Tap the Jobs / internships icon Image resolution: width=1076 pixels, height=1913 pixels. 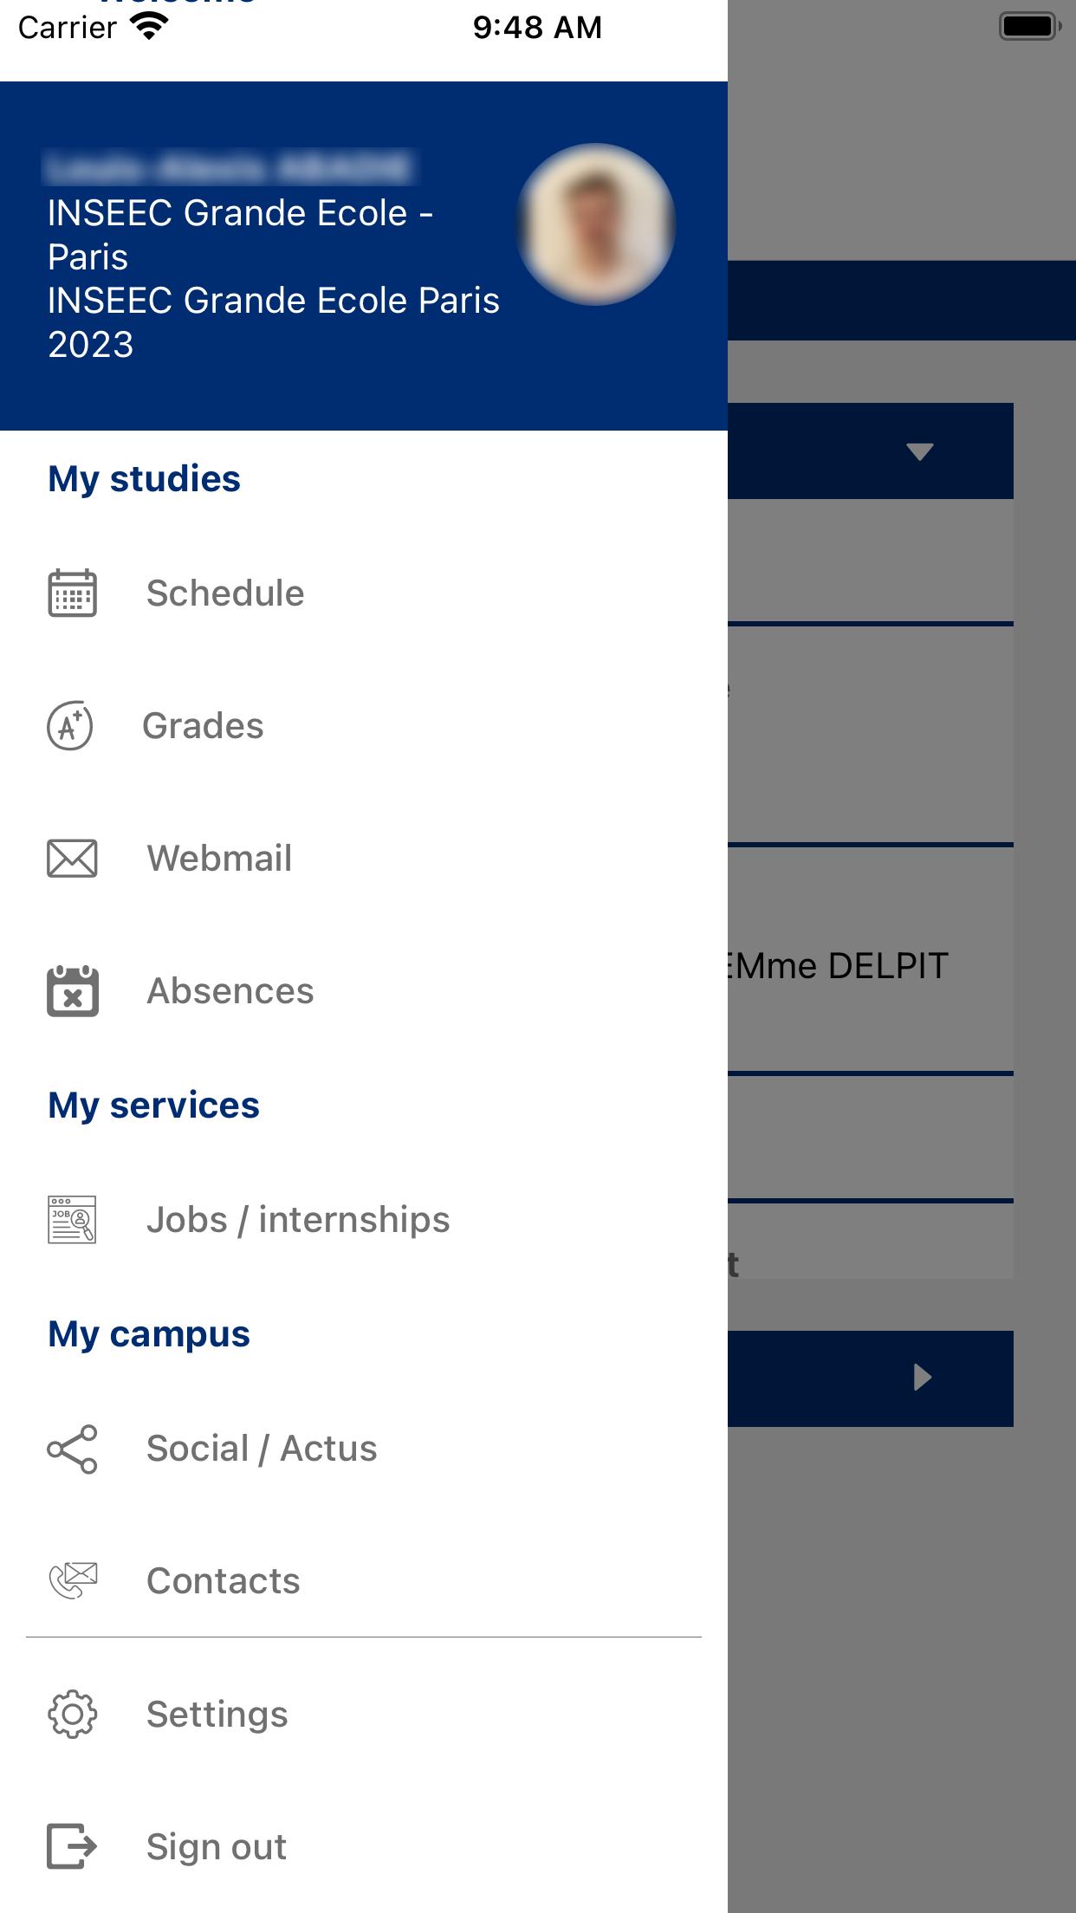click(72, 1220)
